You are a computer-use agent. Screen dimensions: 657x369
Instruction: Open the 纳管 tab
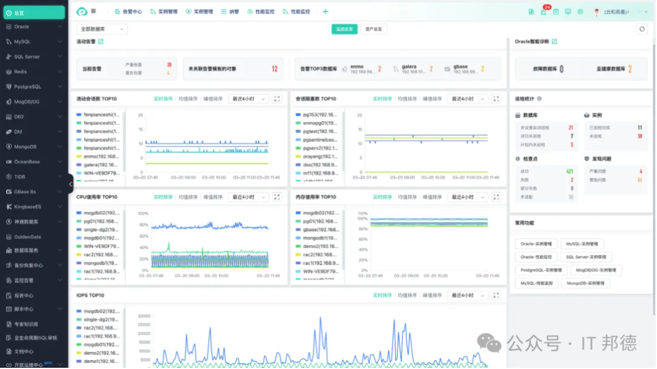(230, 12)
